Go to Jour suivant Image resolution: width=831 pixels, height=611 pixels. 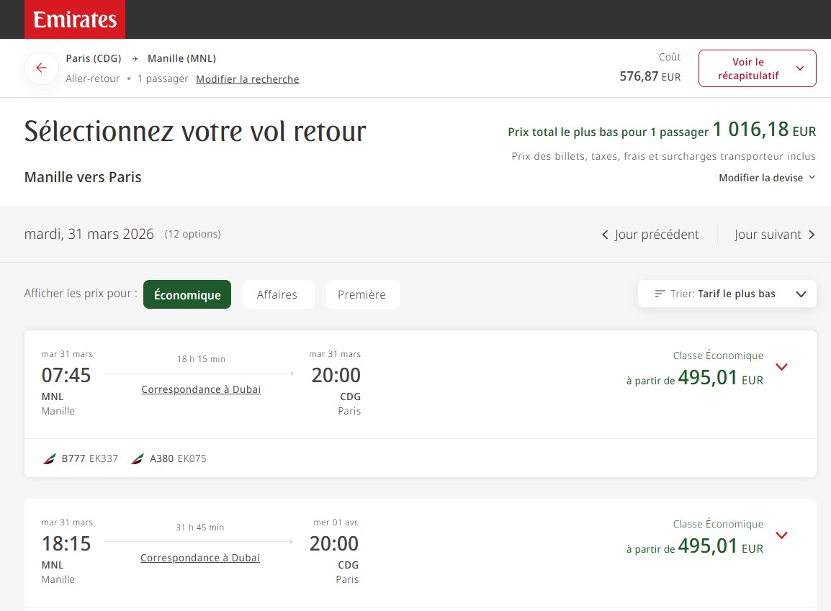[768, 235]
